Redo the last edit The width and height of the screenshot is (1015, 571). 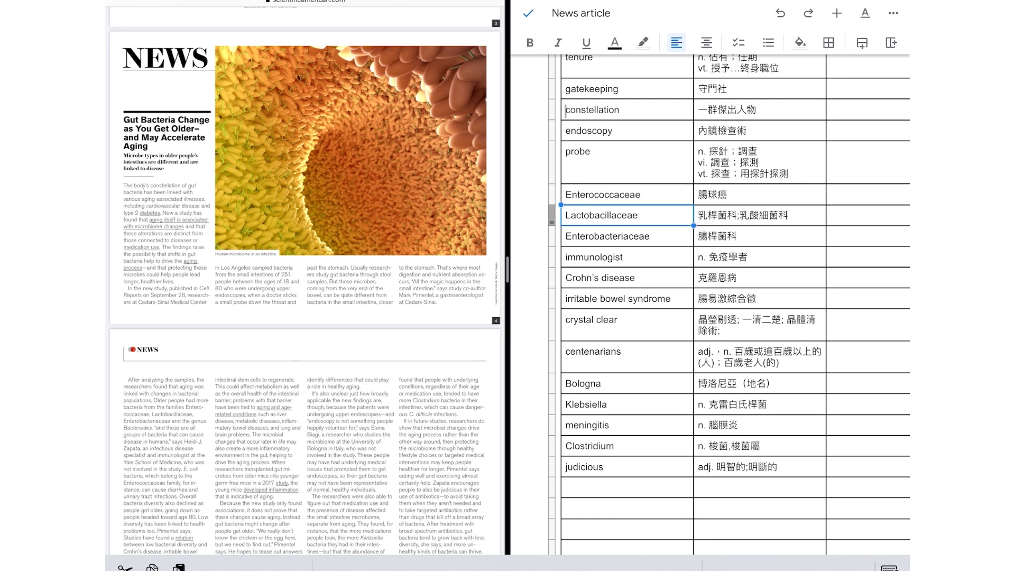coord(808,13)
